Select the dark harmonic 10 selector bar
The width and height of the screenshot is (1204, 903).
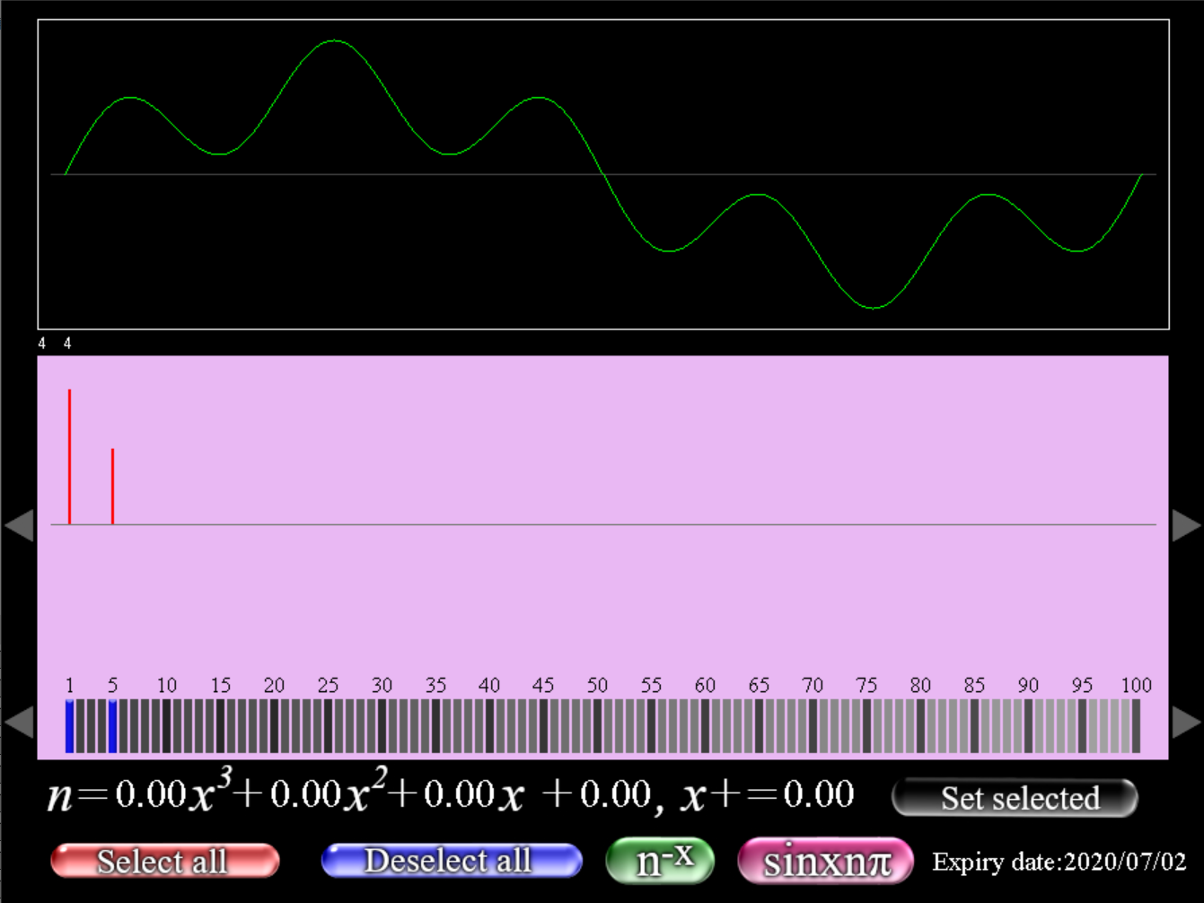pyautogui.click(x=166, y=726)
